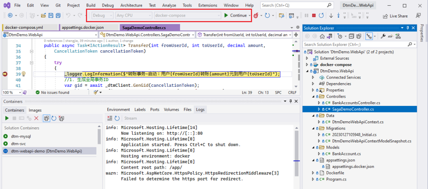This screenshot has width=428, height=189.
Task: Click the Continue debugging button
Action: click(235, 15)
